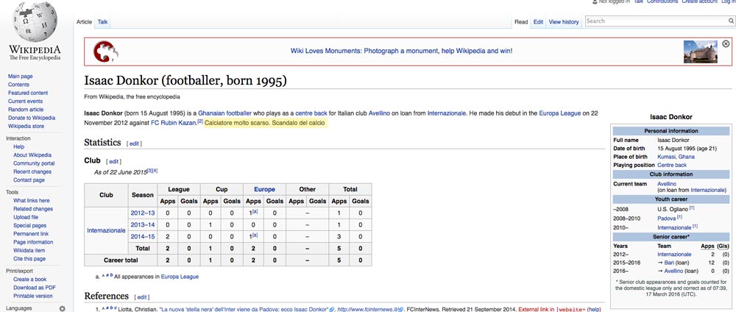Open the Europe column header link
This screenshot has height=312, width=736.
264,190
